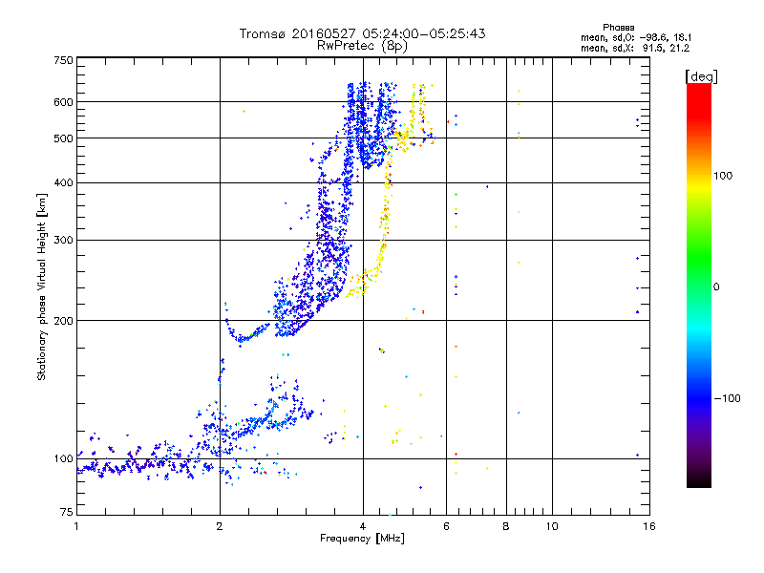Click the x-axis label '10'

[552, 526]
